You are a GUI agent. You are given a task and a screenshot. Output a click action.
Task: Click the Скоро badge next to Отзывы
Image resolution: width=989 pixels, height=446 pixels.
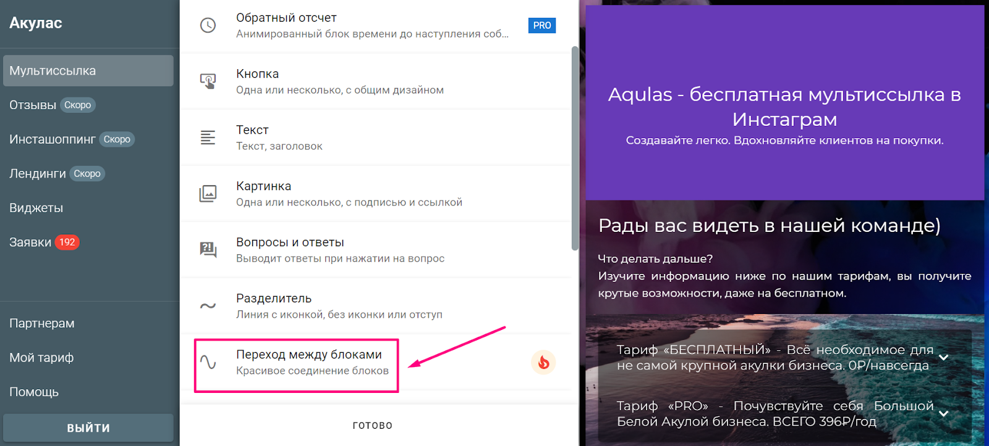coord(78,105)
